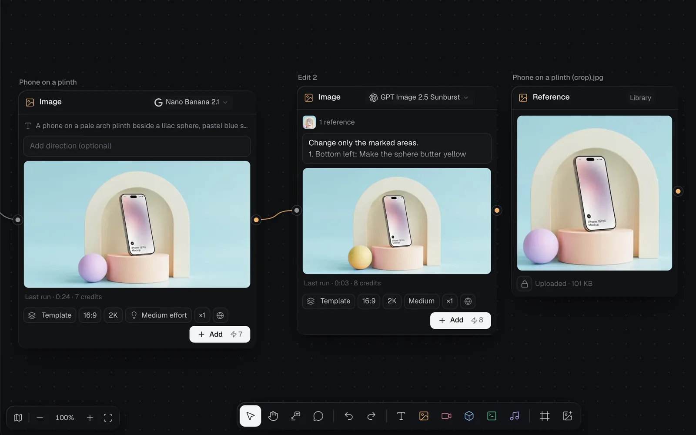Click the 1 reference thumbnail in Edit 2
The image size is (696, 435).
tap(309, 122)
